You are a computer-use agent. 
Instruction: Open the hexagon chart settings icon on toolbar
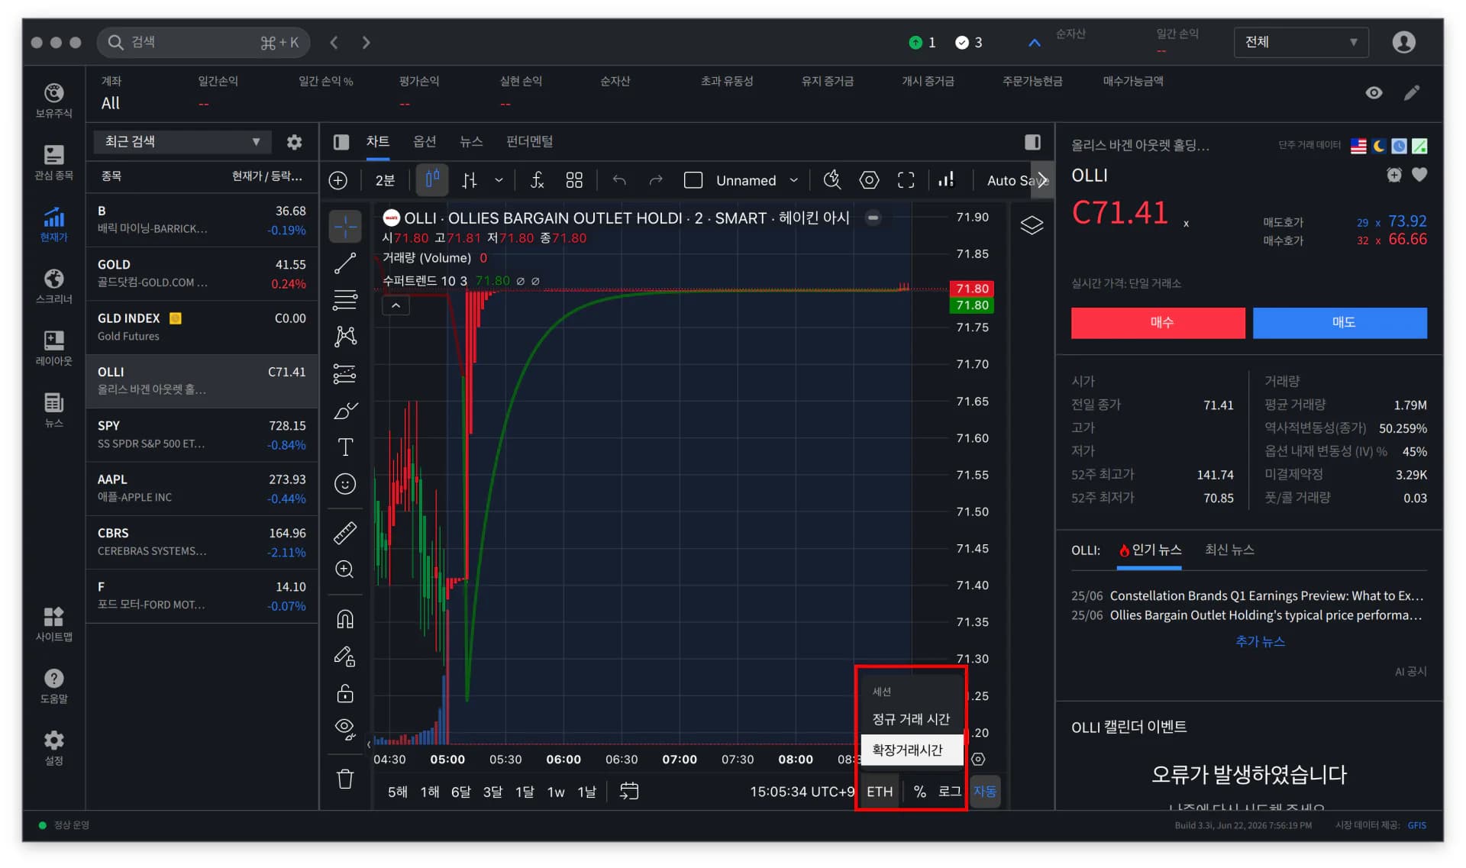tap(869, 180)
